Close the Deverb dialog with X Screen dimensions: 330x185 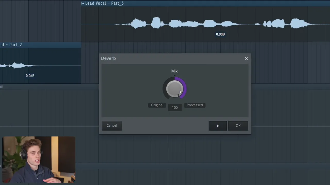tap(246, 58)
